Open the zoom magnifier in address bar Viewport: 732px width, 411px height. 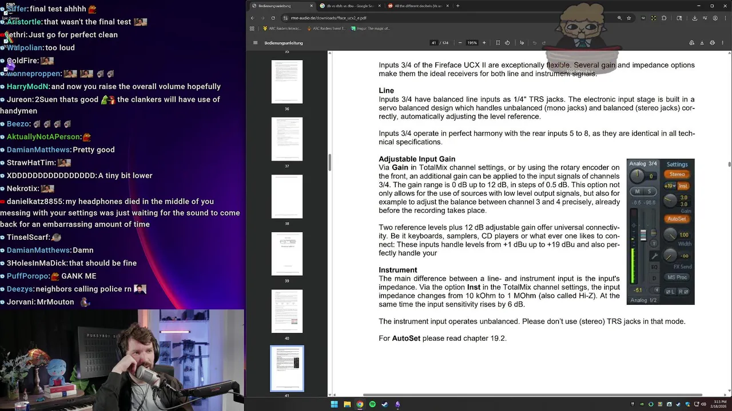(x=619, y=18)
